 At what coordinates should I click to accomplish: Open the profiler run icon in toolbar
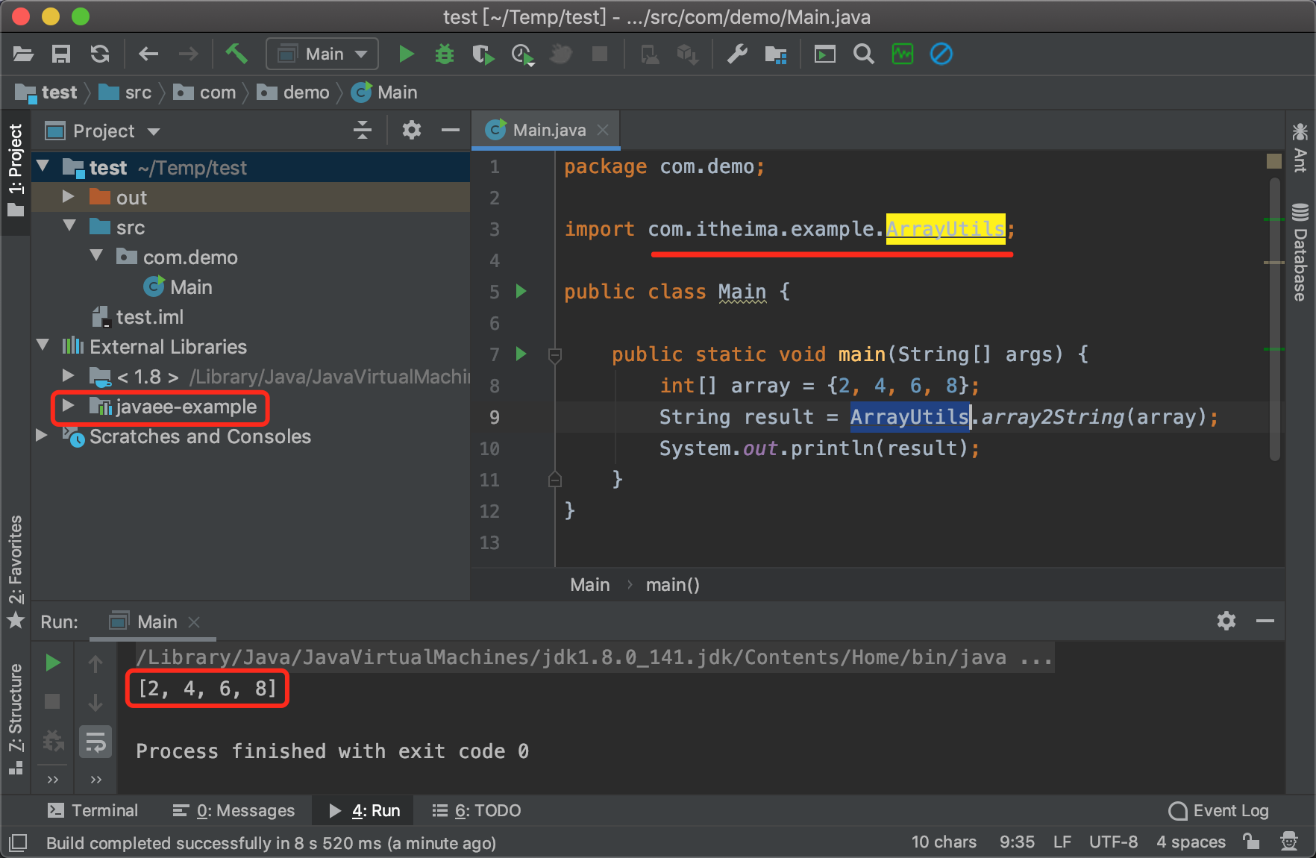[522, 54]
